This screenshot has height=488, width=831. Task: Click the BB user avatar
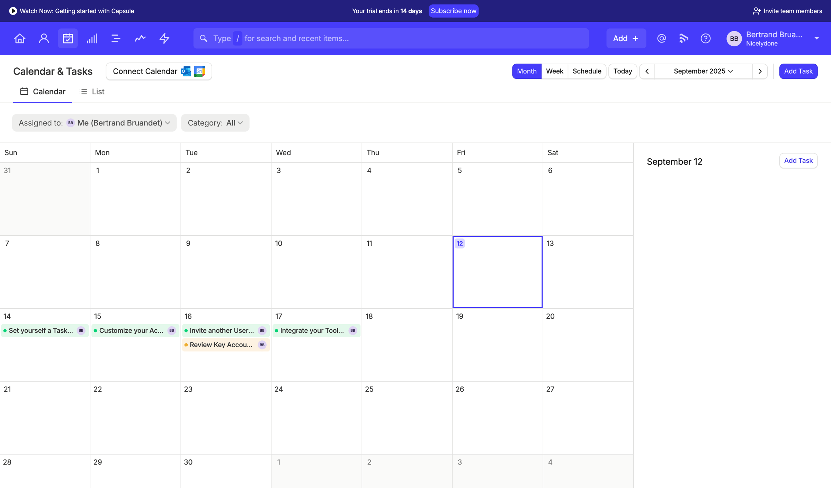point(734,39)
